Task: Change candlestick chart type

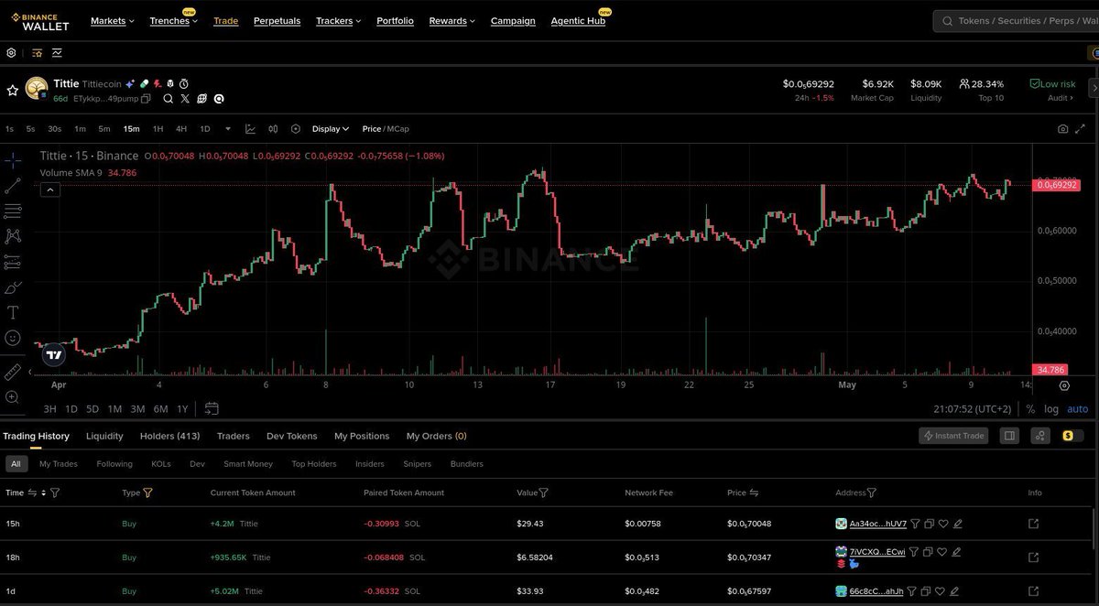Action: click(x=273, y=129)
